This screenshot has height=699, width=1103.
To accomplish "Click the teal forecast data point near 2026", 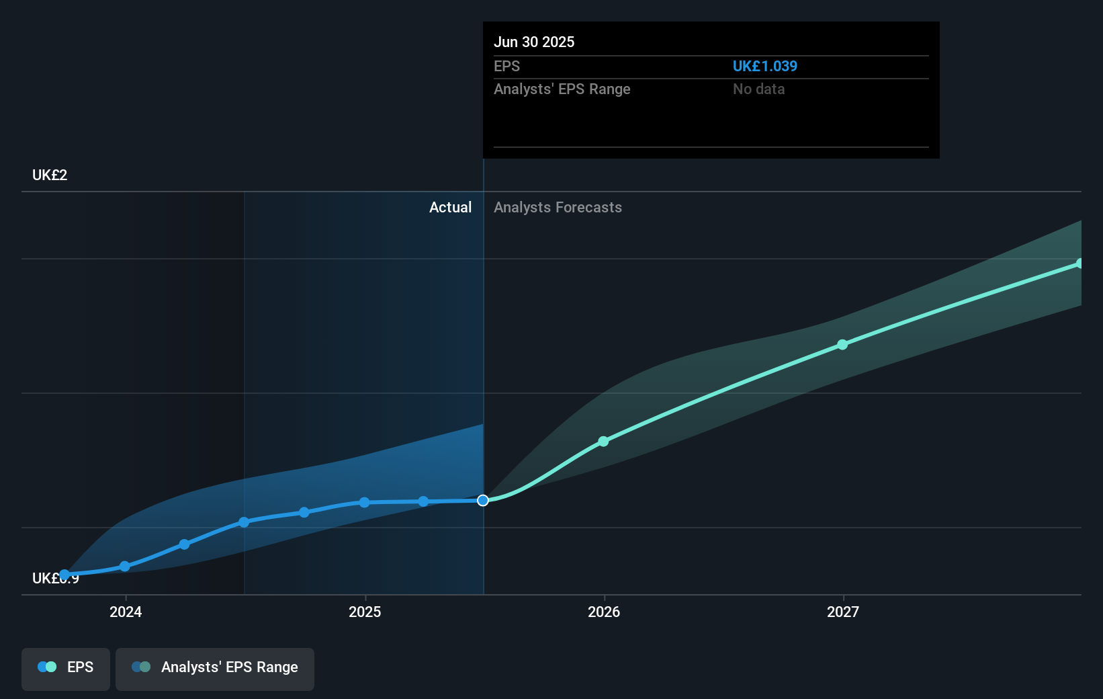I will [603, 442].
